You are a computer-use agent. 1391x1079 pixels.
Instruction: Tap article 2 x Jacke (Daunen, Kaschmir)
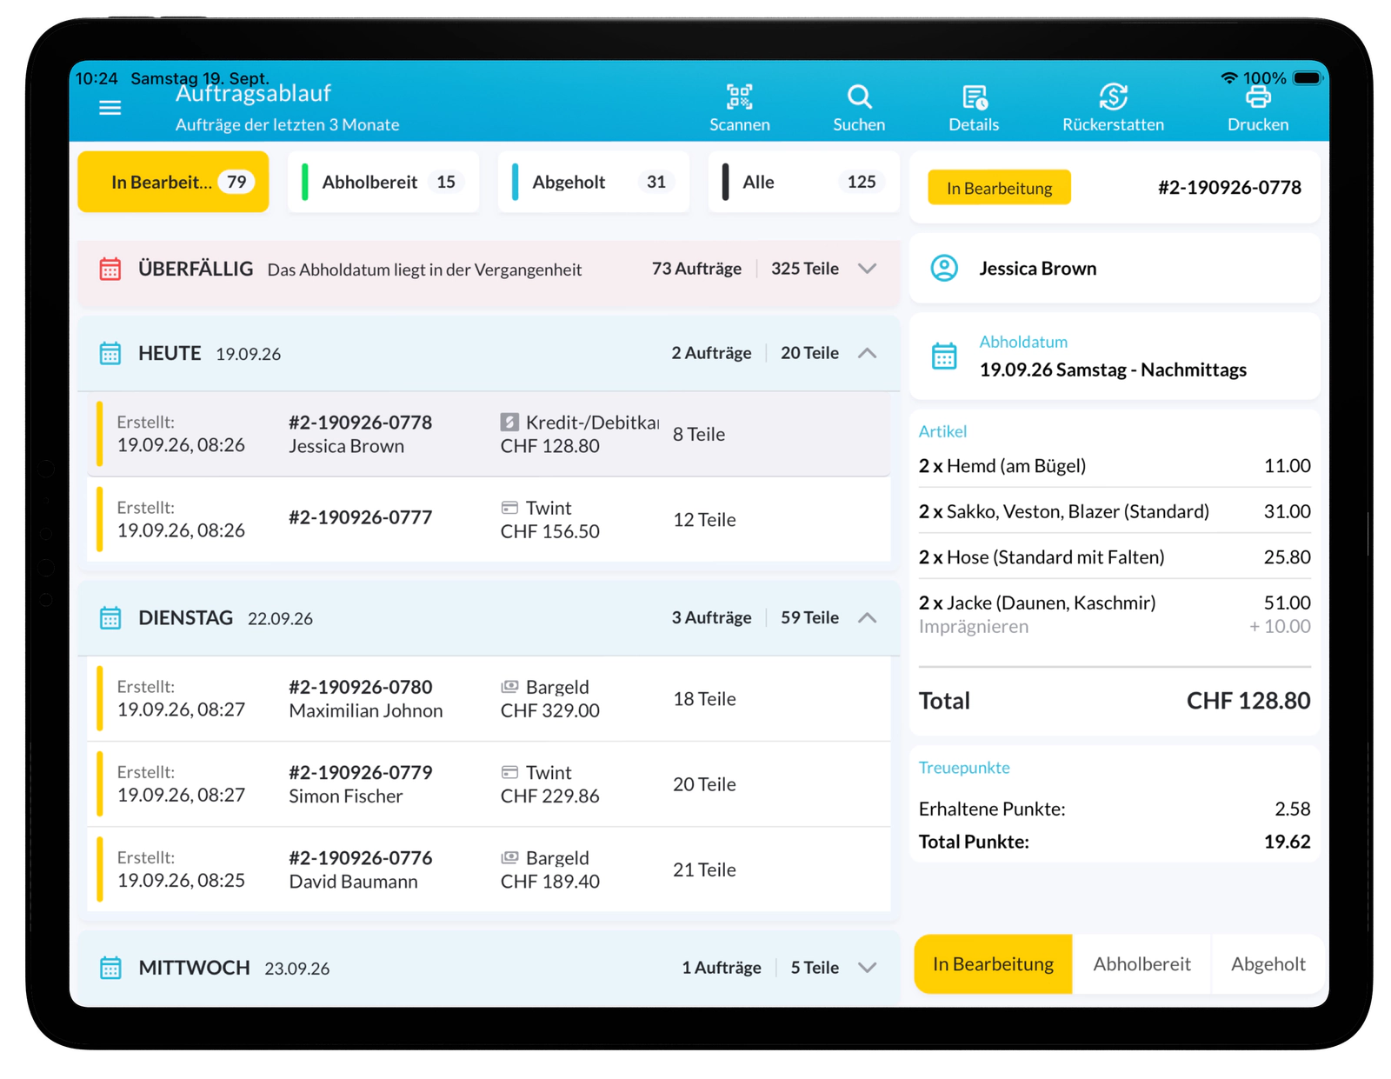(x=1115, y=614)
